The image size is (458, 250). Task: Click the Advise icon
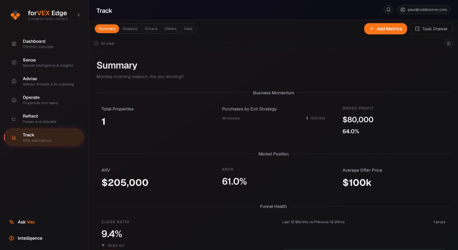[x=14, y=81]
